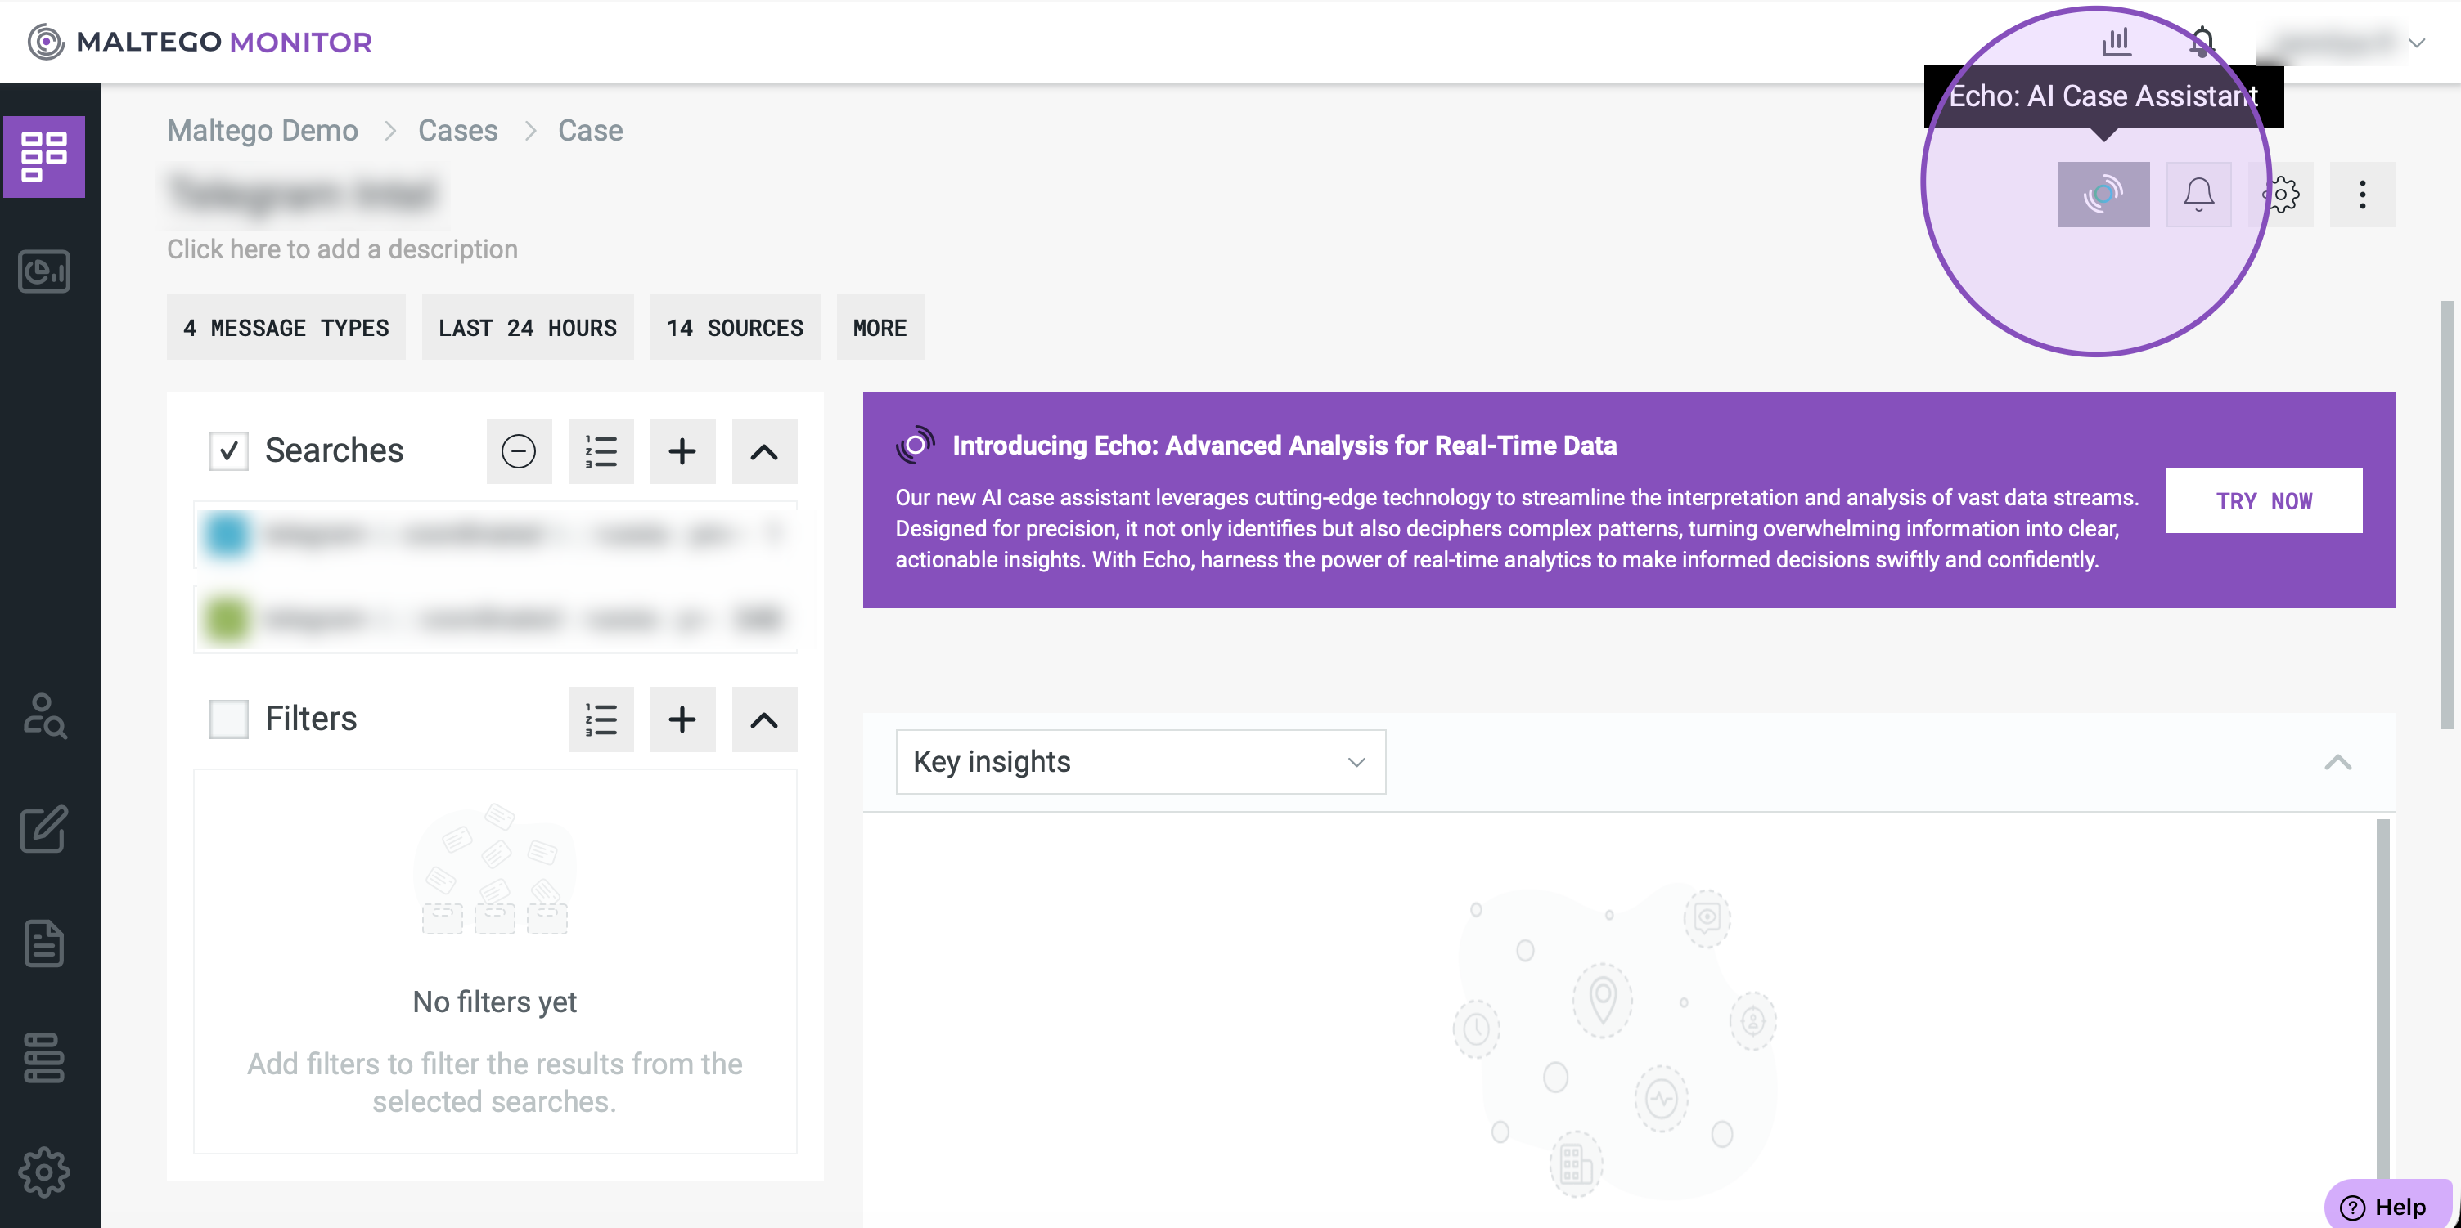This screenshot has height=1228, width=2461.
Task: Deselect all searches with minus button
Action: point(519,450)
